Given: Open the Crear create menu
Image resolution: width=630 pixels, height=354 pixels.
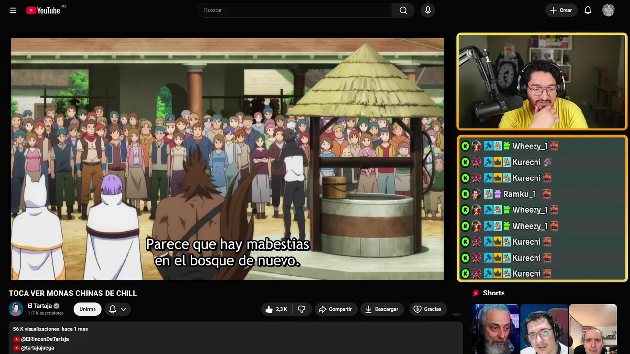Looking at the screenshot, I should (x=561, y=10).
